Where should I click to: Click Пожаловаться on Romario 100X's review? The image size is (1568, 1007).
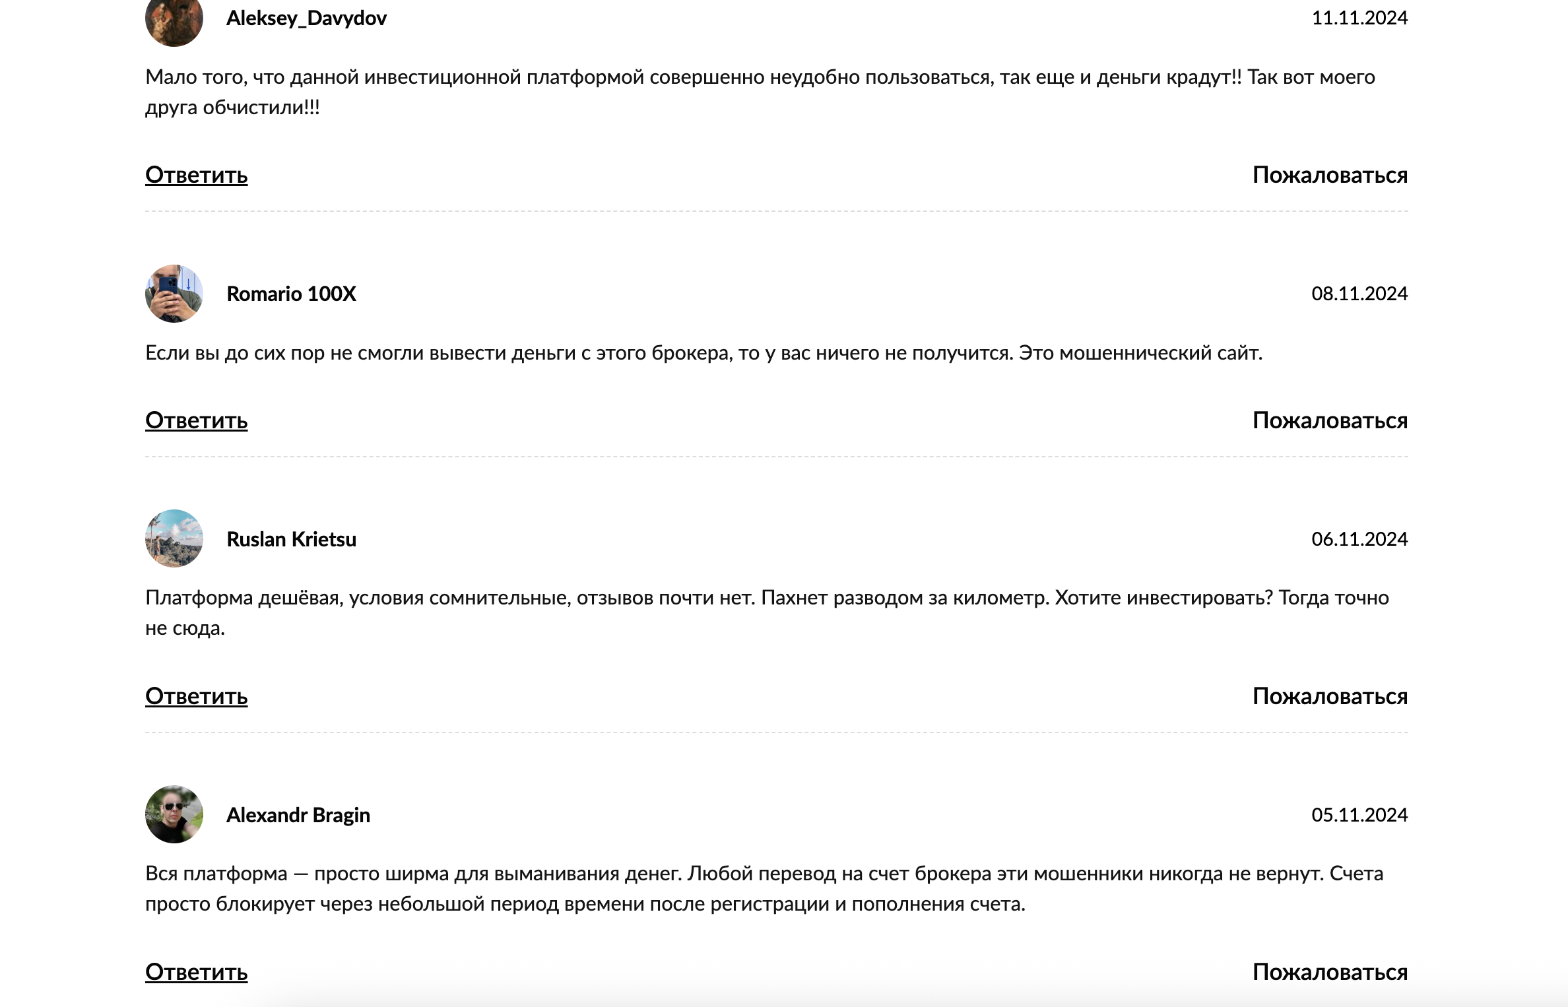pos(1330,421)
